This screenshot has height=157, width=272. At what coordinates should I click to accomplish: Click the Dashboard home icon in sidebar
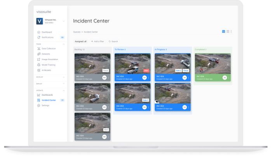coord(38,32)
